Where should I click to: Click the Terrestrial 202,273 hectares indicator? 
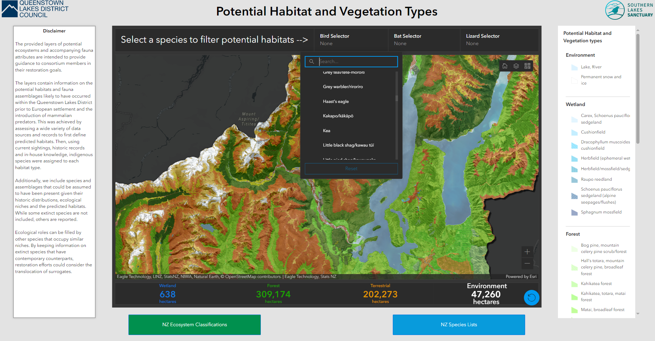[380, 294]
